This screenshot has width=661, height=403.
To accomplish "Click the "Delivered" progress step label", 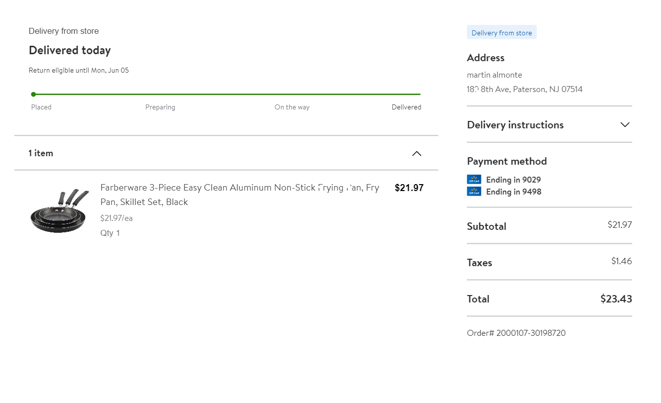I will [x=406, y=107].
